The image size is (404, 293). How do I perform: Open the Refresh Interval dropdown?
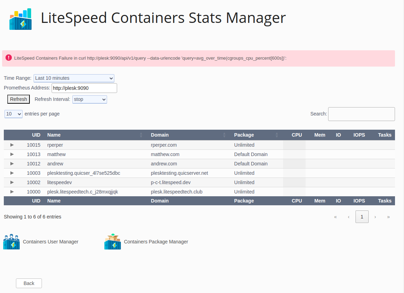tap(89, 99)
